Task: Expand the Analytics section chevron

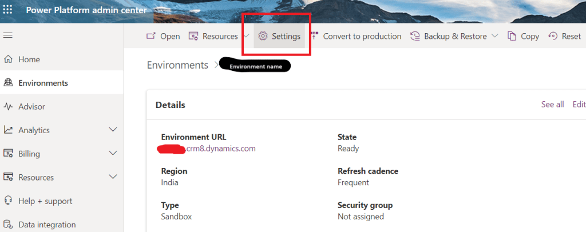Action: 113,130
